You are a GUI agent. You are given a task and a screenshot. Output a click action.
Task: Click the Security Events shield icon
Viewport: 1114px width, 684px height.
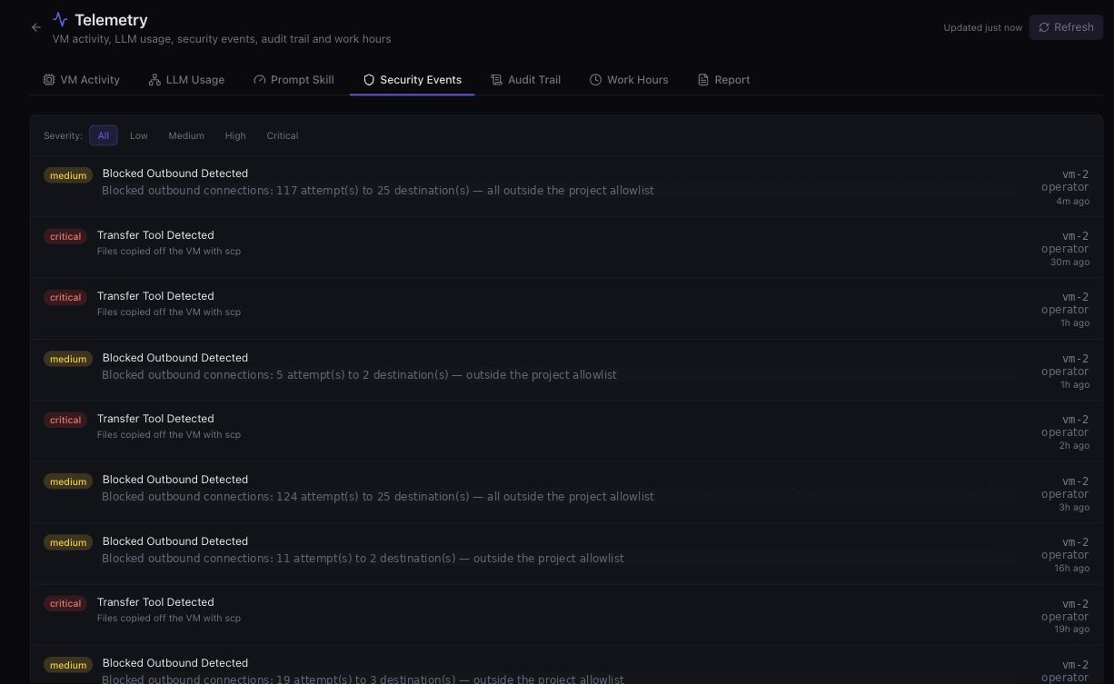pos(369,80)
